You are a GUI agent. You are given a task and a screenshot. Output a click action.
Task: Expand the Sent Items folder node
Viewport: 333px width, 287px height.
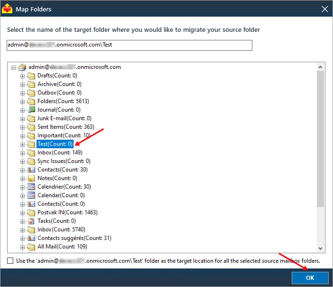coord(22,127)
